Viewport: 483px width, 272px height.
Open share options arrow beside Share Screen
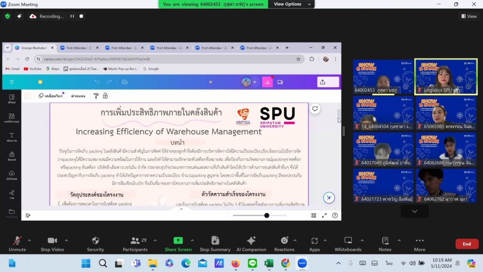click(192, 240)
